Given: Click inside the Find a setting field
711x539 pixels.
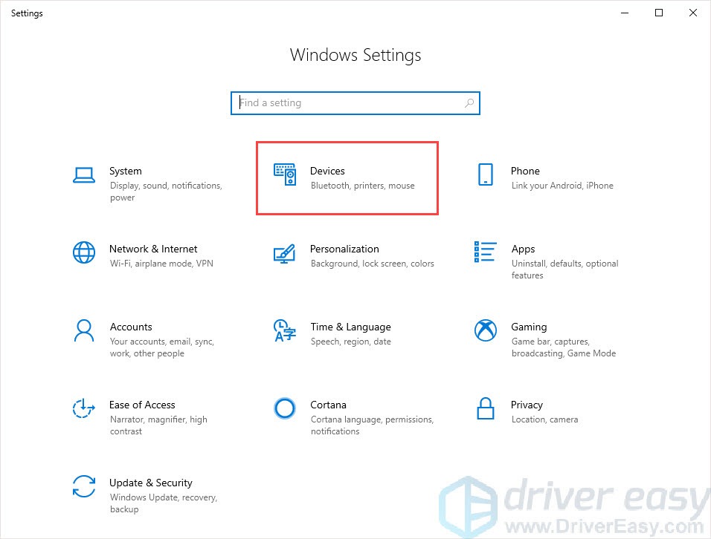Looking at the screenshot, I should (335, 102).
